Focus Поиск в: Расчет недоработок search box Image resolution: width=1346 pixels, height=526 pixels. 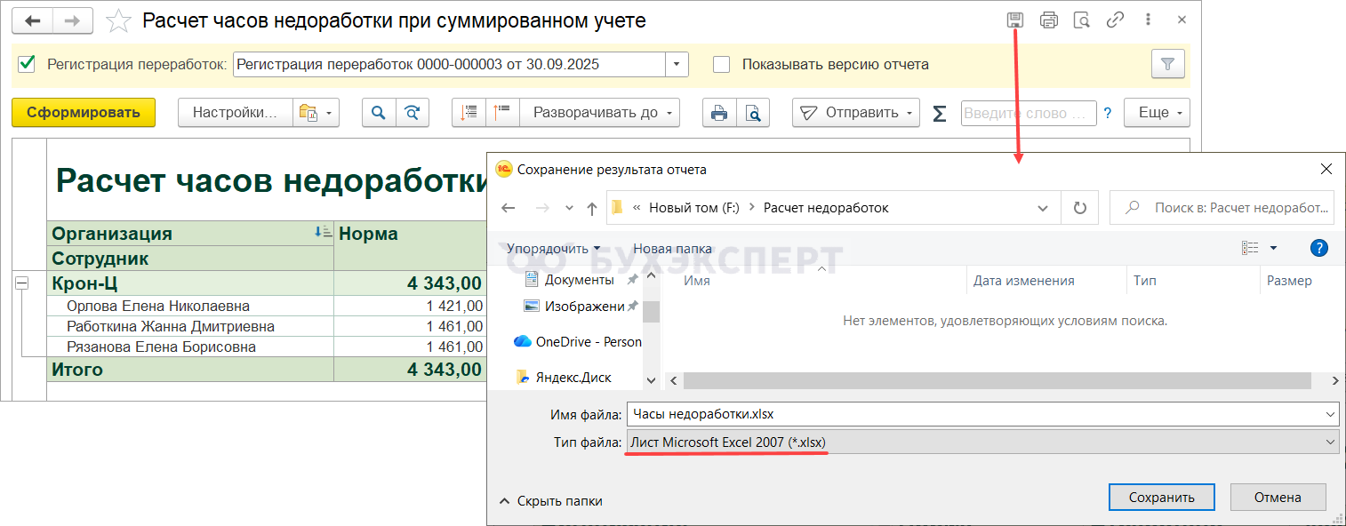point(1222,208)
